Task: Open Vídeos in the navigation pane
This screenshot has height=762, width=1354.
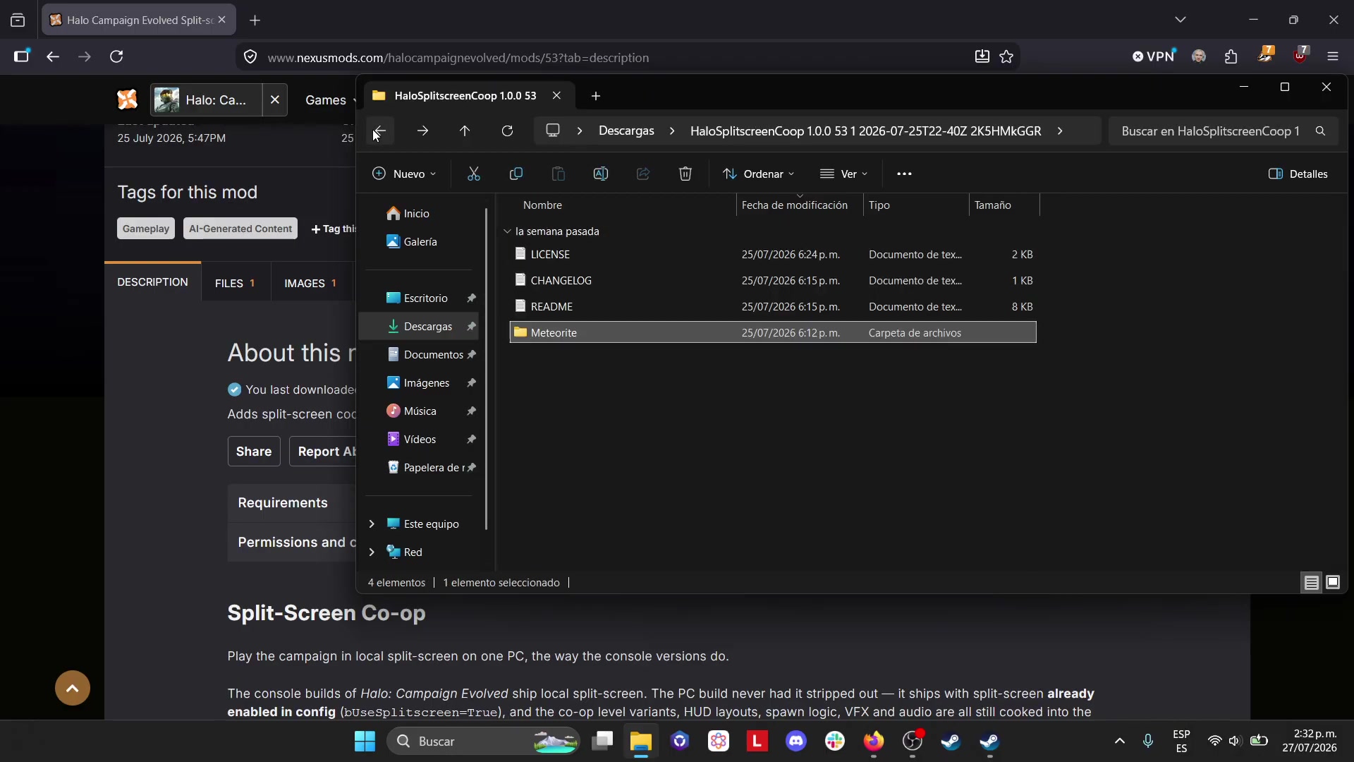Action: [420, 439]
